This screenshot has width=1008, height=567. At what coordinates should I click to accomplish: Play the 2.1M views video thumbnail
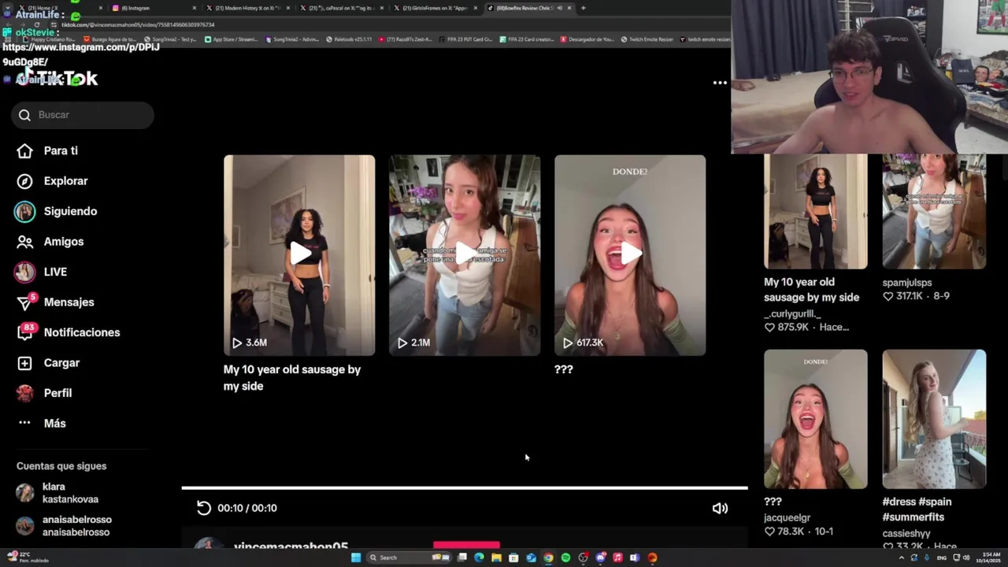click(x=465, y=255)
